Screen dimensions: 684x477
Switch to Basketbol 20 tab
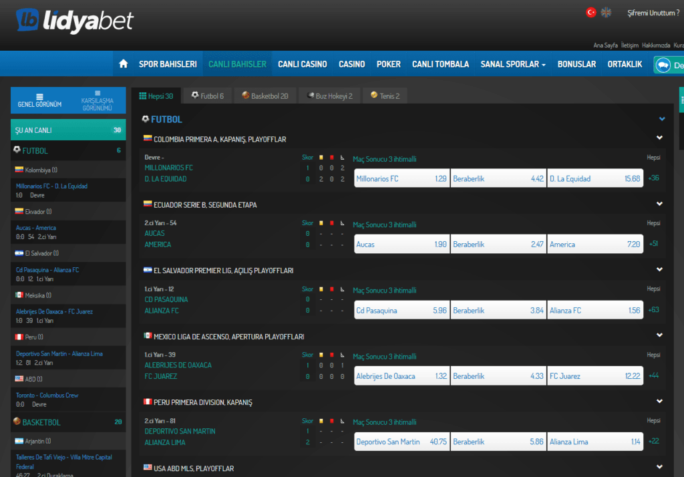[265, 96]
